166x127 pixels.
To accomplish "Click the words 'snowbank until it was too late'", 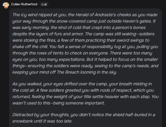I will point(42,121).
